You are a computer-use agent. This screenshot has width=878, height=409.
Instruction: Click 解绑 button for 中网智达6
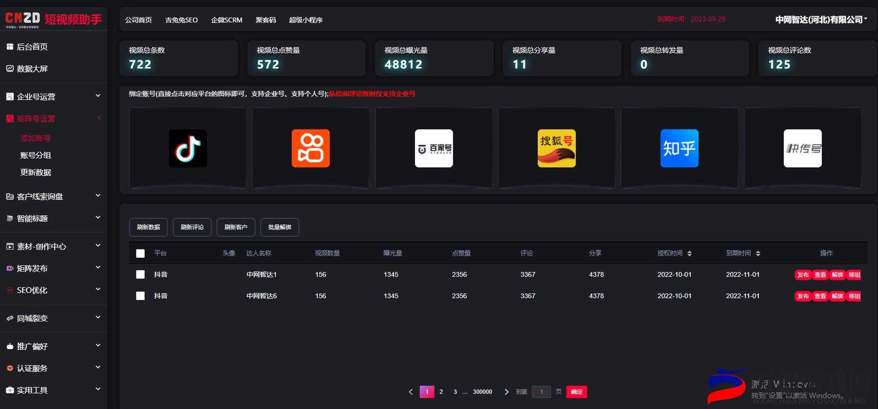pos(837,297)
